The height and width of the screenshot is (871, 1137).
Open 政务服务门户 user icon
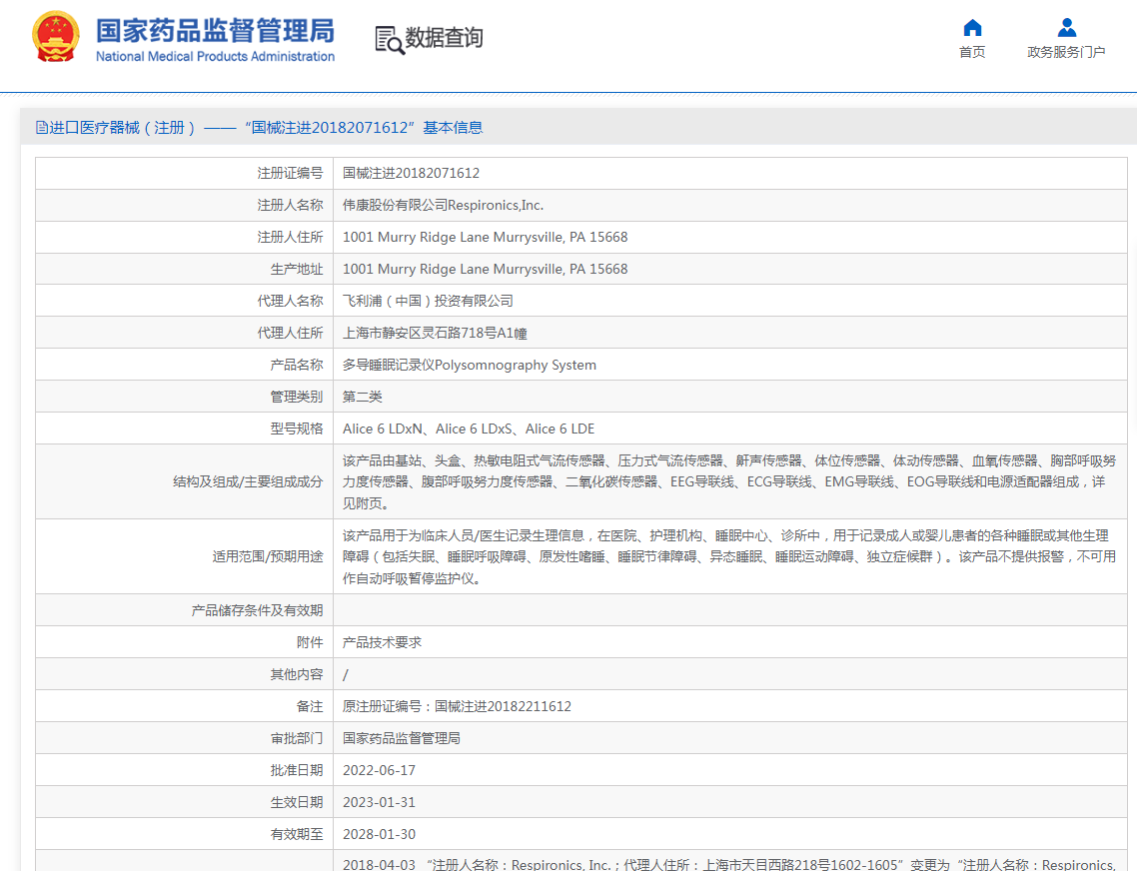click(x=1067, y=28)
